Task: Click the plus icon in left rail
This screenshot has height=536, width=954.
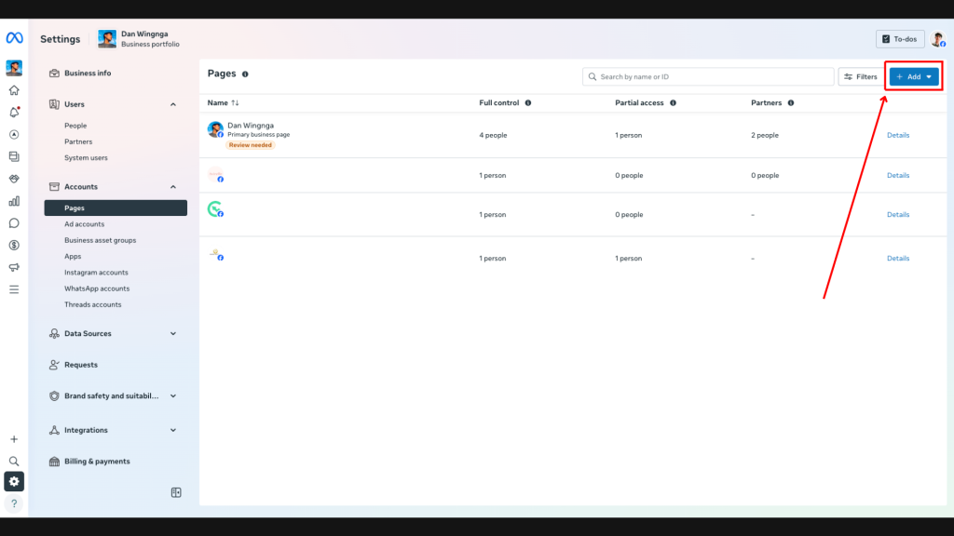Action: (14, 439)
